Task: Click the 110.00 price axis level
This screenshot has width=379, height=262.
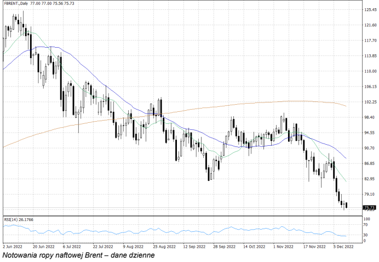Action: 370,71
